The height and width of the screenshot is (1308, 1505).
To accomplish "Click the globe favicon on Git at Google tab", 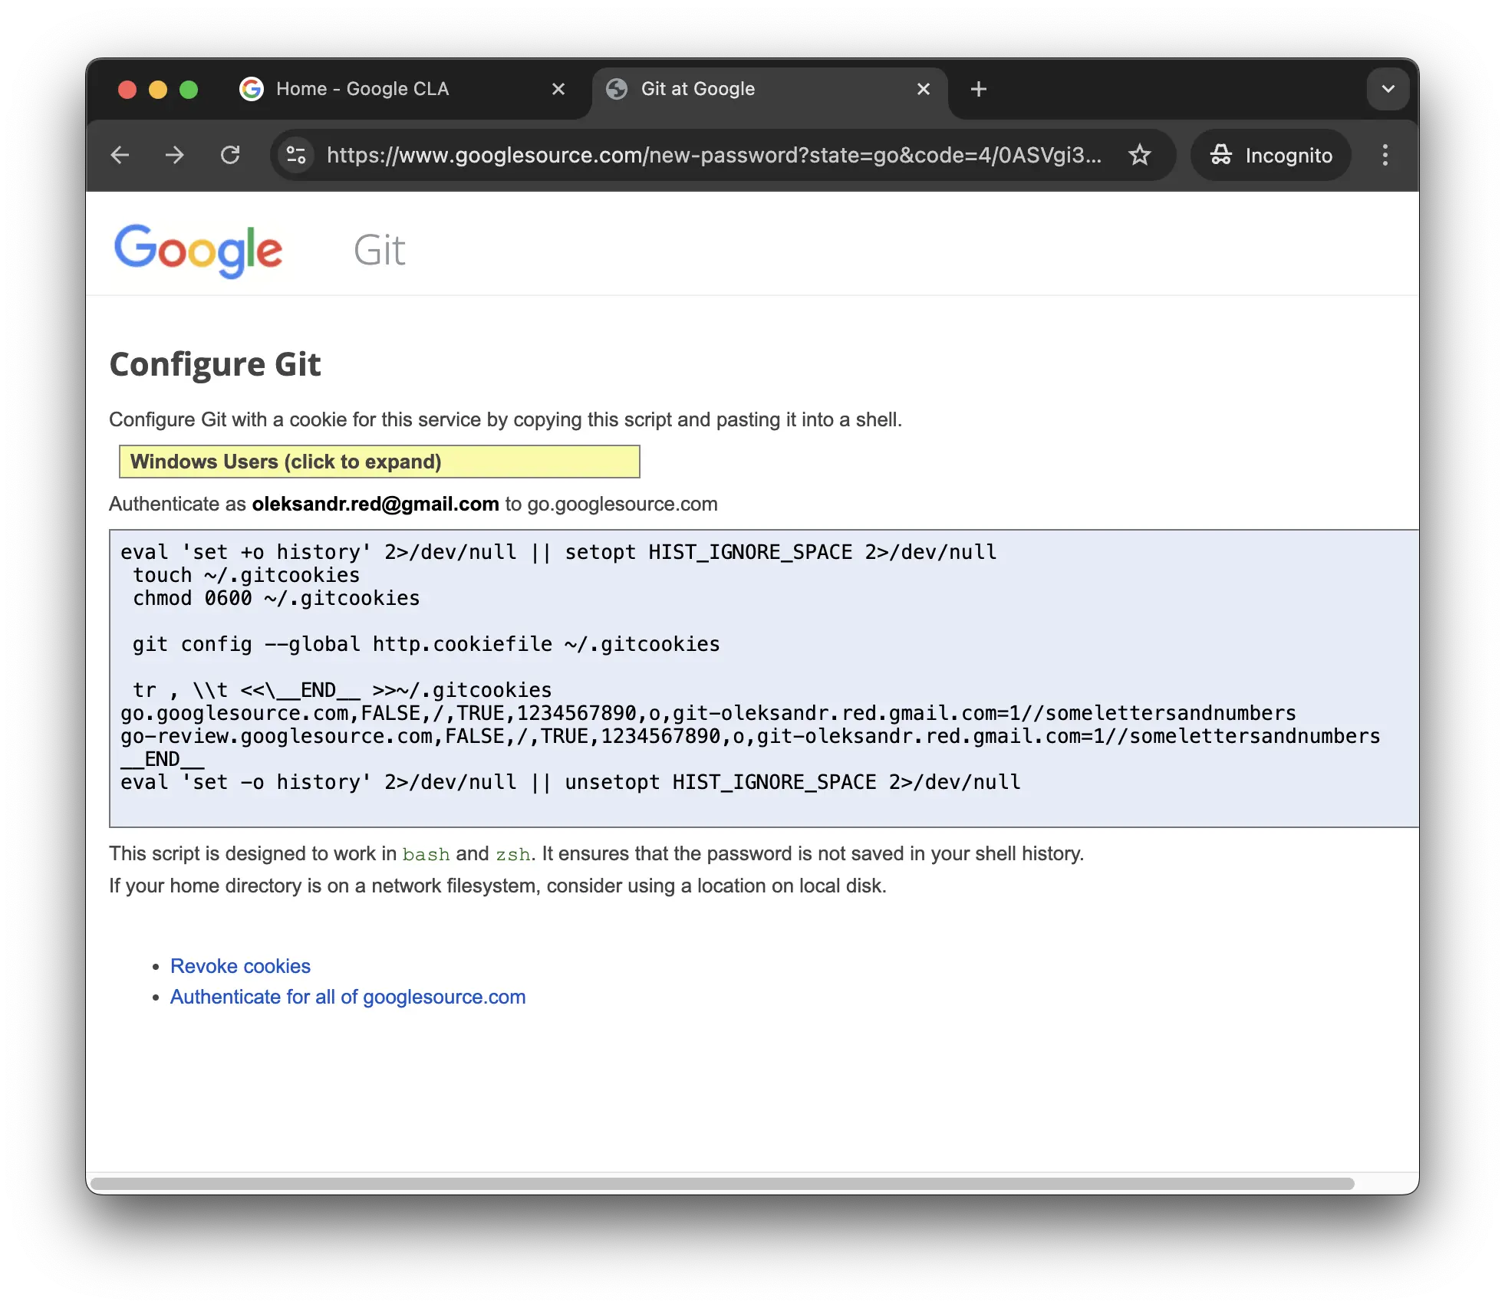I will coord(617,88).
